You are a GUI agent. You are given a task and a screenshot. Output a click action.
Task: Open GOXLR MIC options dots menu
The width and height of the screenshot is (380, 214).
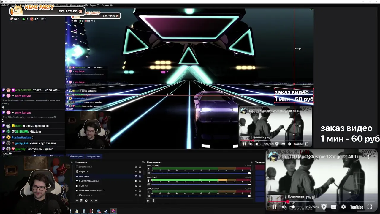pyautogui.click(x=149, y=180)
